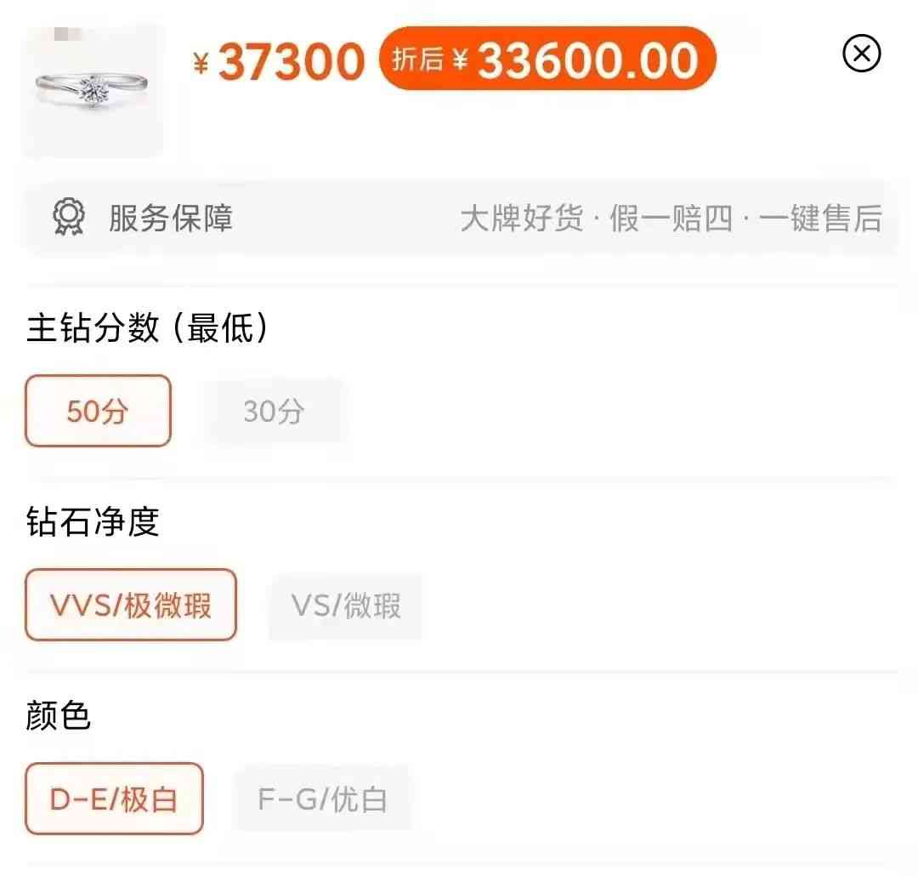The image size is (918, 876).
Task: Open the diamond ring product thumbnail
Action: [x=93, y=91]
